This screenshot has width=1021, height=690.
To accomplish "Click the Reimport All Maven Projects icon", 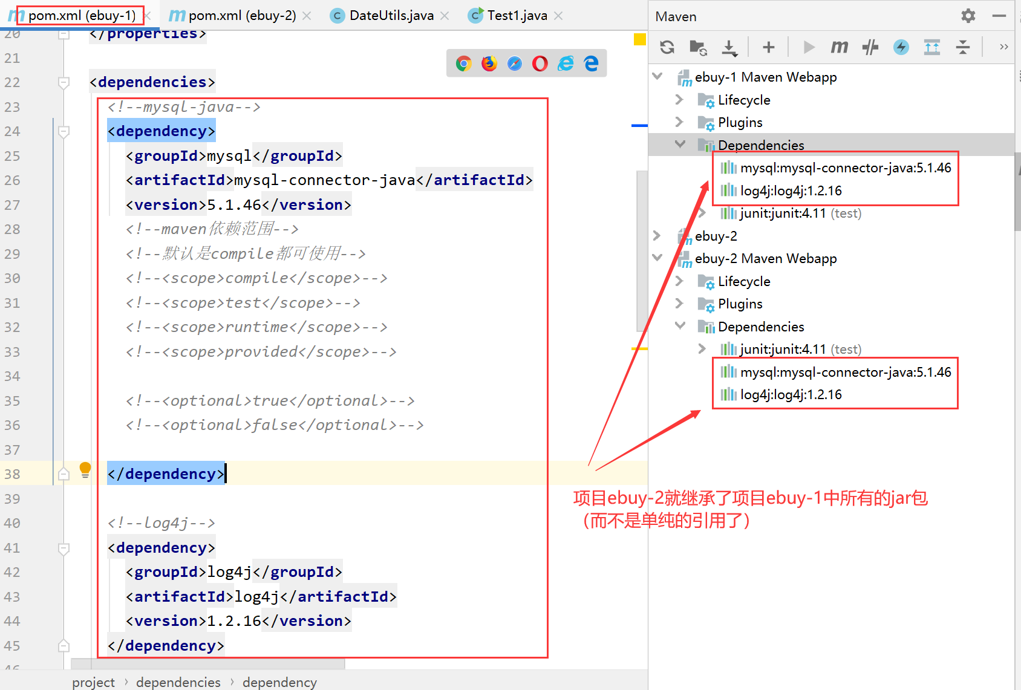I will [667, 47].
